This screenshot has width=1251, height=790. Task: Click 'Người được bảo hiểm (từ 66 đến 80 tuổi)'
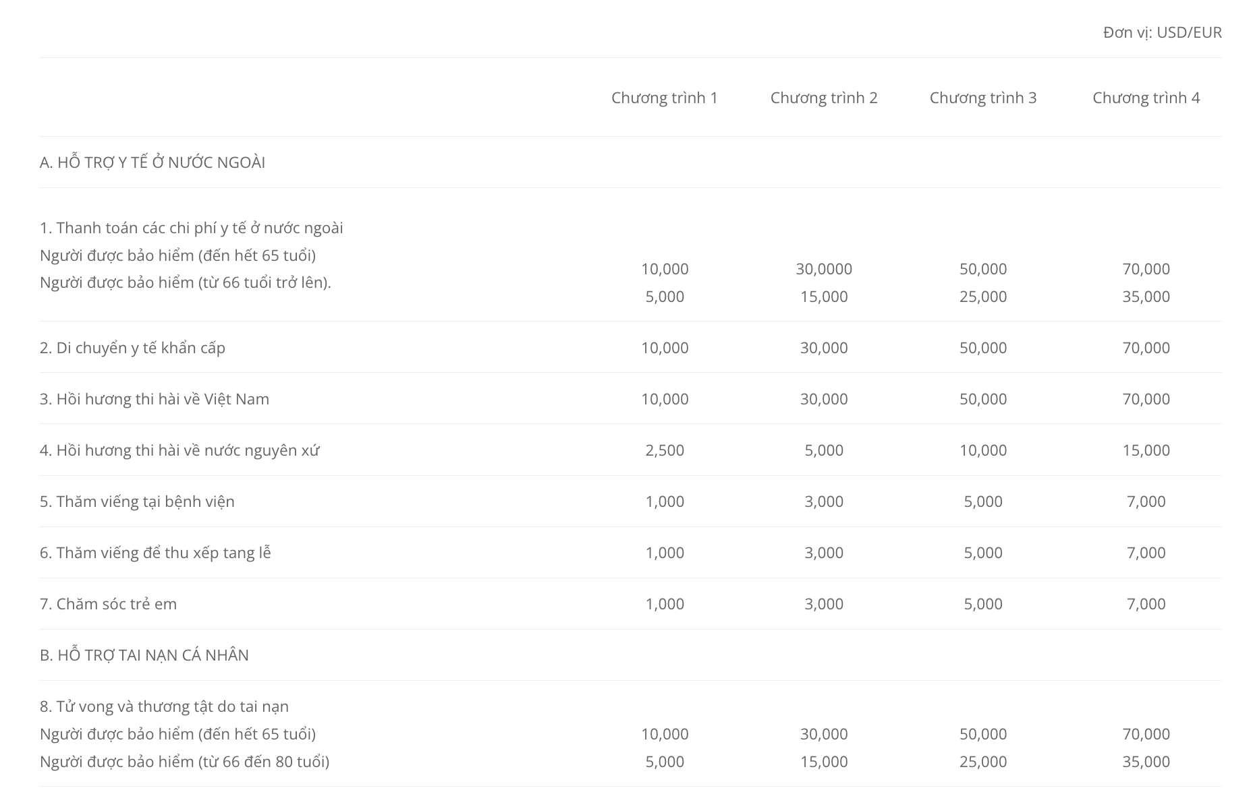click(x=184, y=762)
